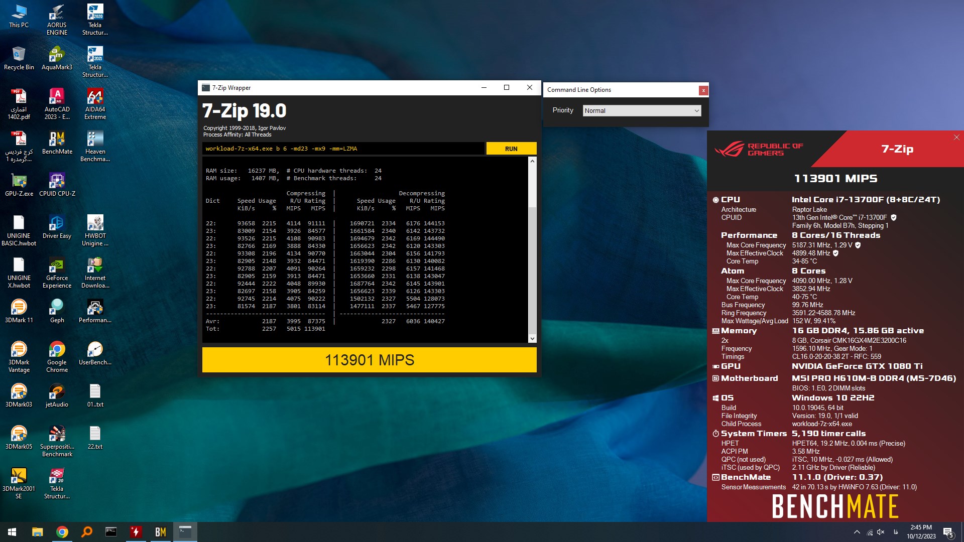Open HWBOT Unigine desktop icon
964x542 pixels.
[95, 230]
